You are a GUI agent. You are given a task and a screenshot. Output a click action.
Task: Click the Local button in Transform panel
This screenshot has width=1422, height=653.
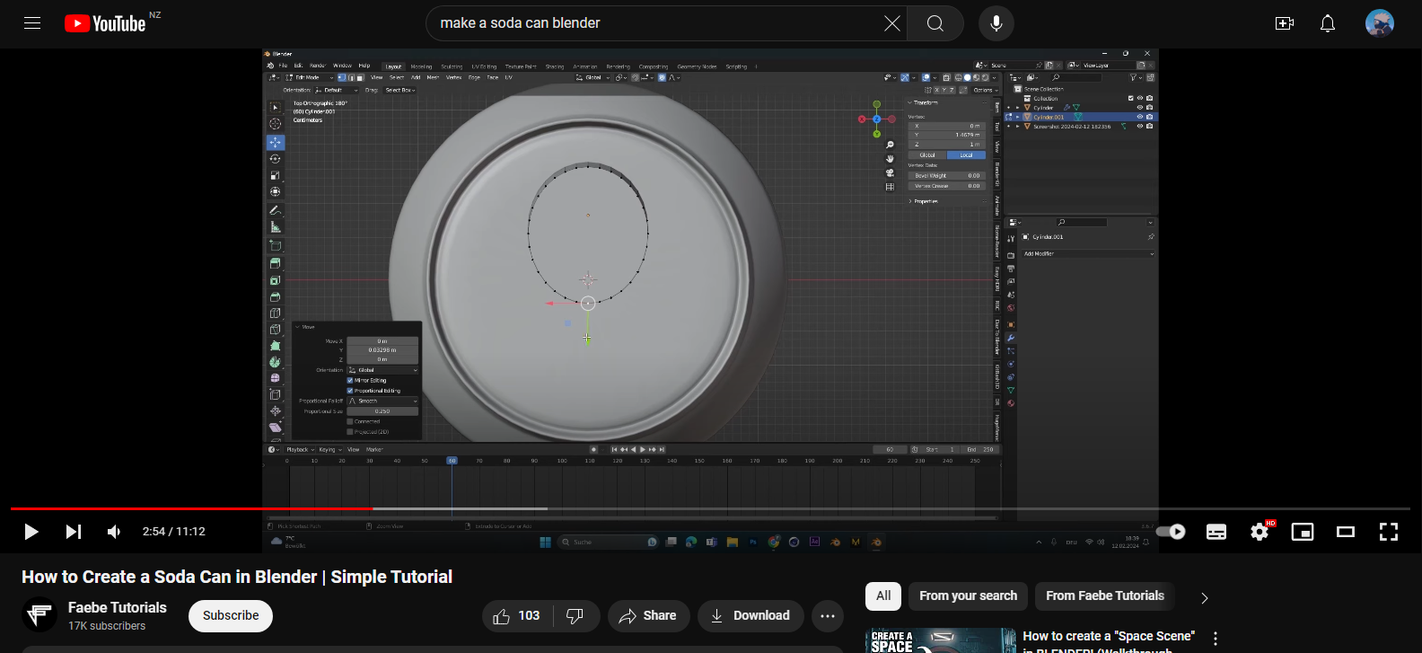966,154
